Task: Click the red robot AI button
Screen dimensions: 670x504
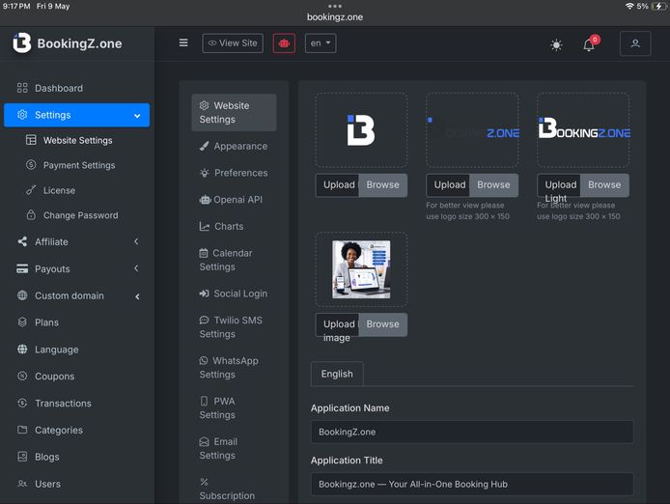Action: click(x=284, y=43)
